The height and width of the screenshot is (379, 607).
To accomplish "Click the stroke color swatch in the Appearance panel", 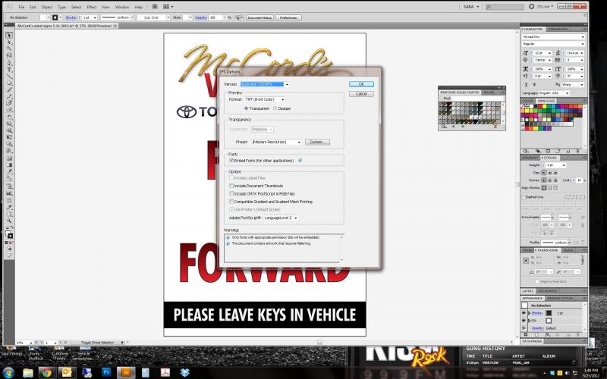I will click(x=549, y=313).
